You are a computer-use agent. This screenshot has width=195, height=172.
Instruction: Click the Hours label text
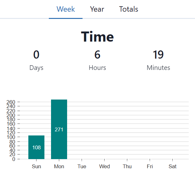click(x=97, y=68)
